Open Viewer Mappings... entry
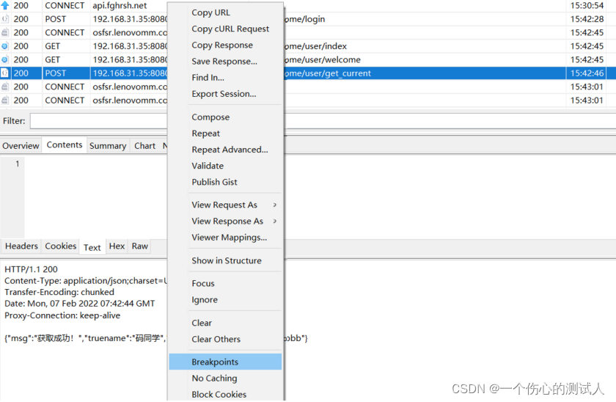 point(230,238)
